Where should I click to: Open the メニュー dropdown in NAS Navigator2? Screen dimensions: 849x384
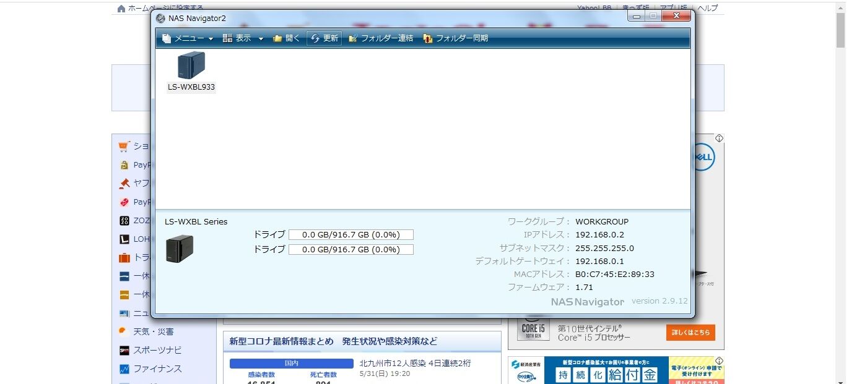188,38
